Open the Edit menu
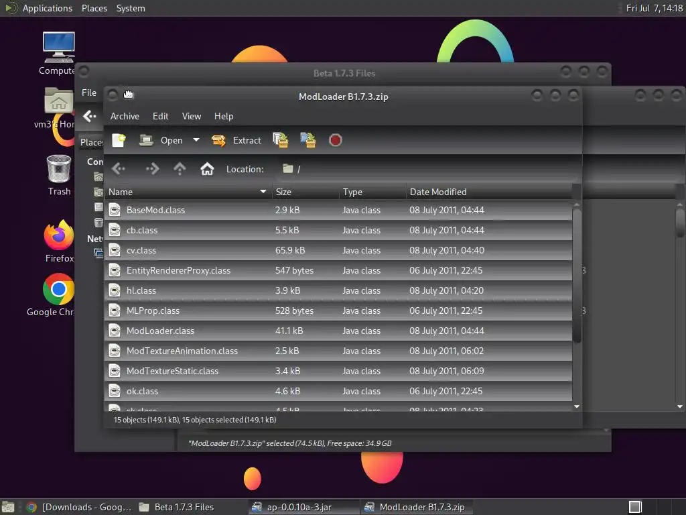 [x=160, y=116]
